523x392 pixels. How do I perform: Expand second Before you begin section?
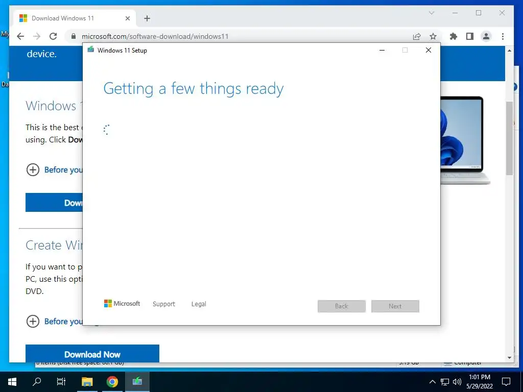pos(33,322)
